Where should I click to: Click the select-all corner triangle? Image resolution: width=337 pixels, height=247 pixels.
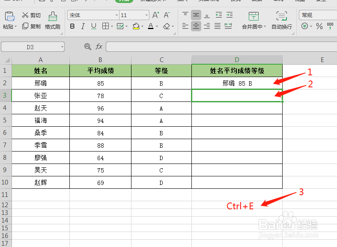click(x=8, y=60)
